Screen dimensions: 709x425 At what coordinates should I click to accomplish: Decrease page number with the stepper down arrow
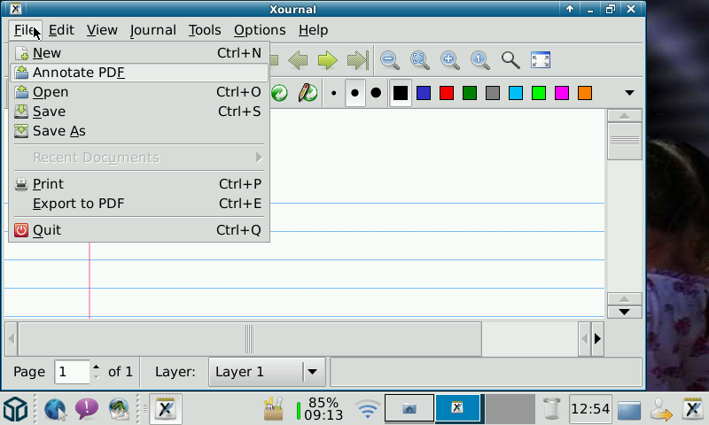click(97, 377)
